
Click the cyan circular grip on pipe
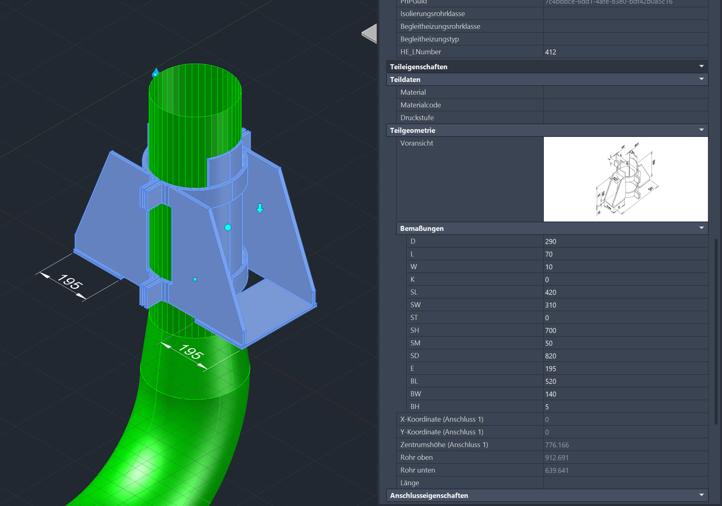[228, 228]
